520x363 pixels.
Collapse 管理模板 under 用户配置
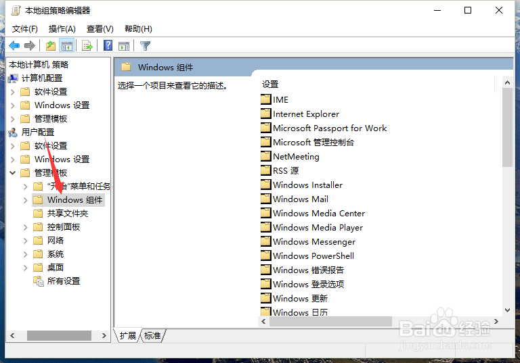[x=13, y=172]
